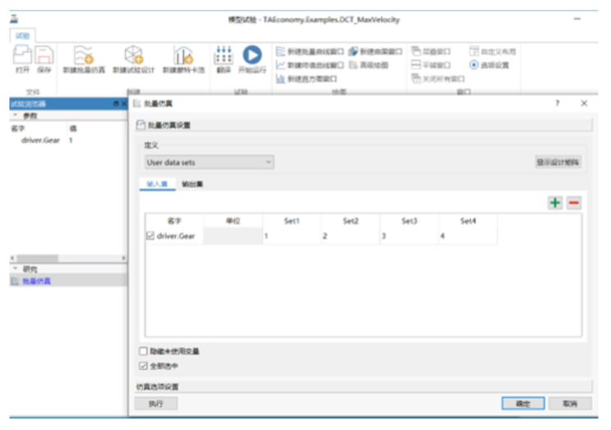Enable hide unused variables checkbox
The image size is (611, 430).
tap(143, 351)
